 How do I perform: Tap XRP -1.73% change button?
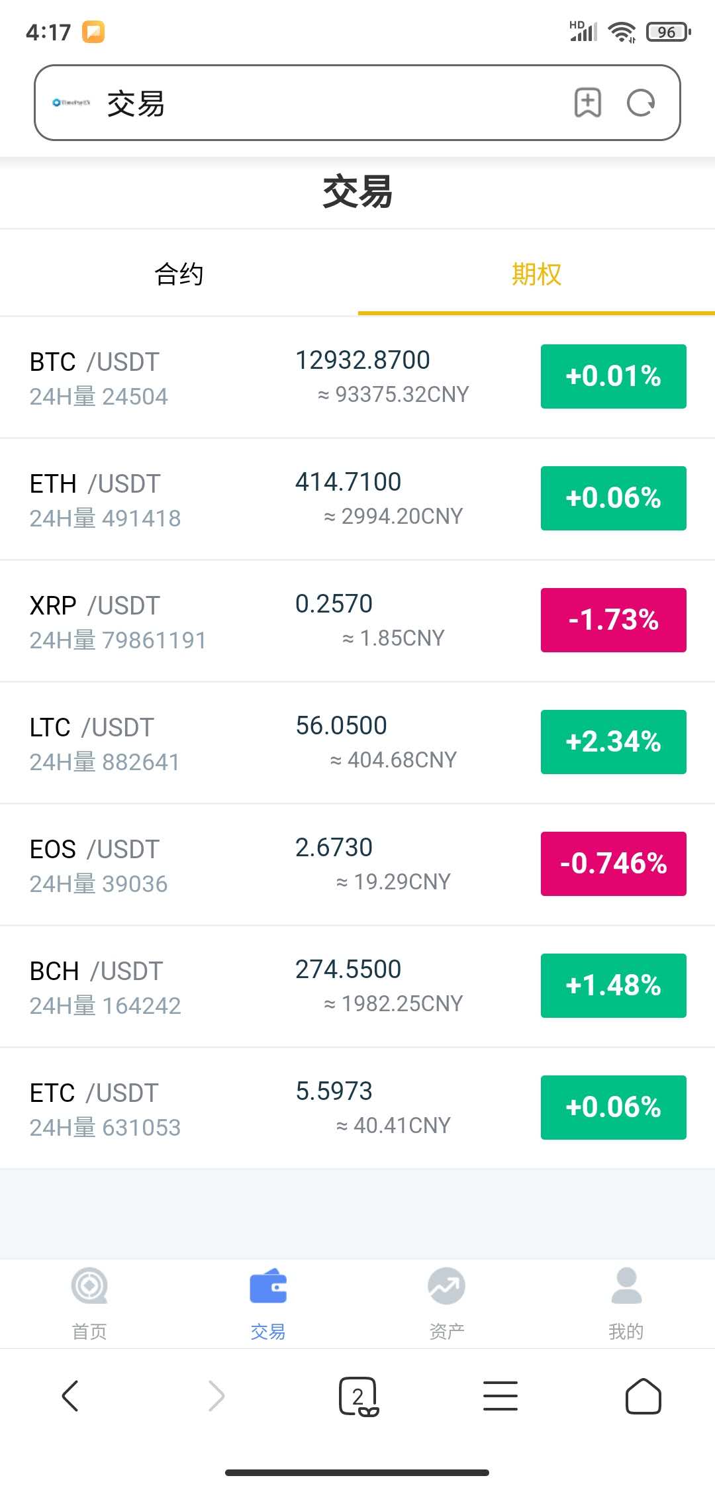(x=614, y=620)
